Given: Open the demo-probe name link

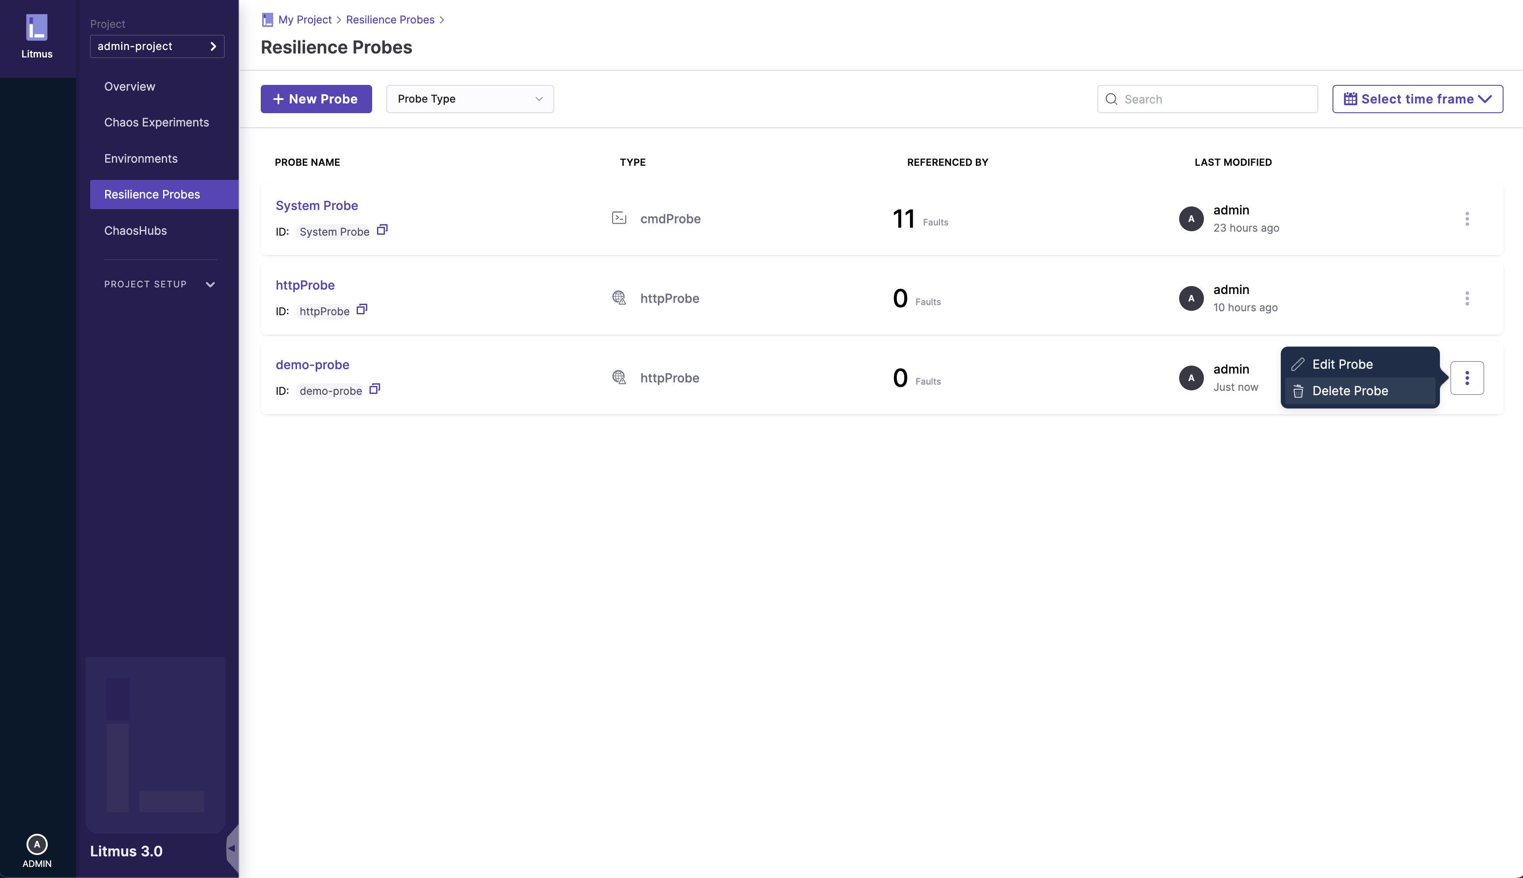Looking at the screenshot, I should [x=312, y=365].
